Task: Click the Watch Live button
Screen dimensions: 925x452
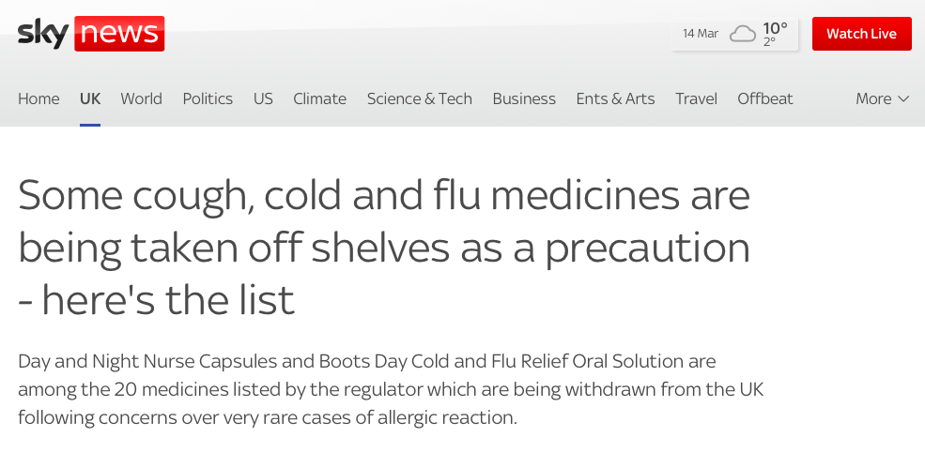Action: [861, 34]
